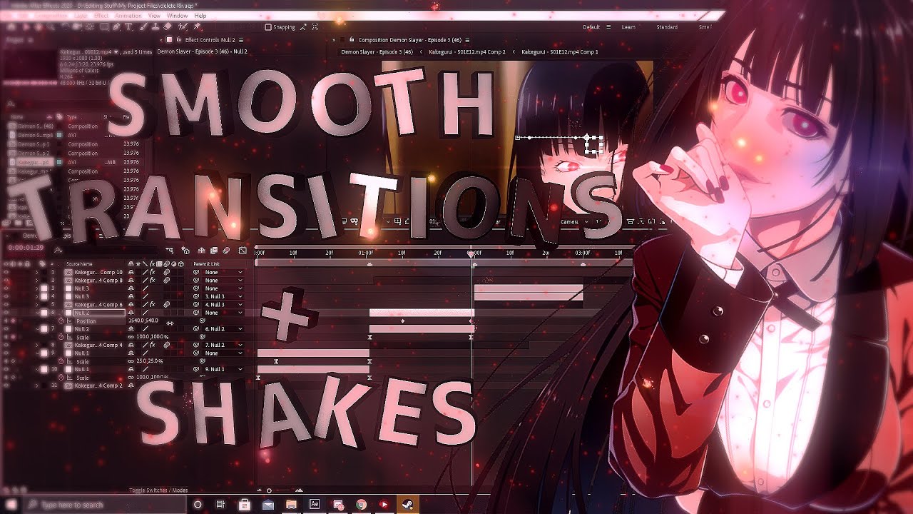This screenshot has height=514, width=913.
Task: Select the Roto Brush tool
Action: 182,27
